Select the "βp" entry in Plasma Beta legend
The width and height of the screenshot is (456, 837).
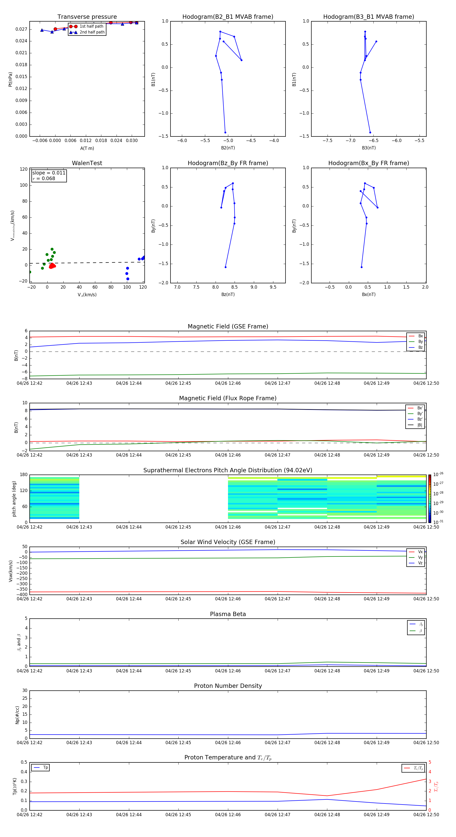click(416, 624)
